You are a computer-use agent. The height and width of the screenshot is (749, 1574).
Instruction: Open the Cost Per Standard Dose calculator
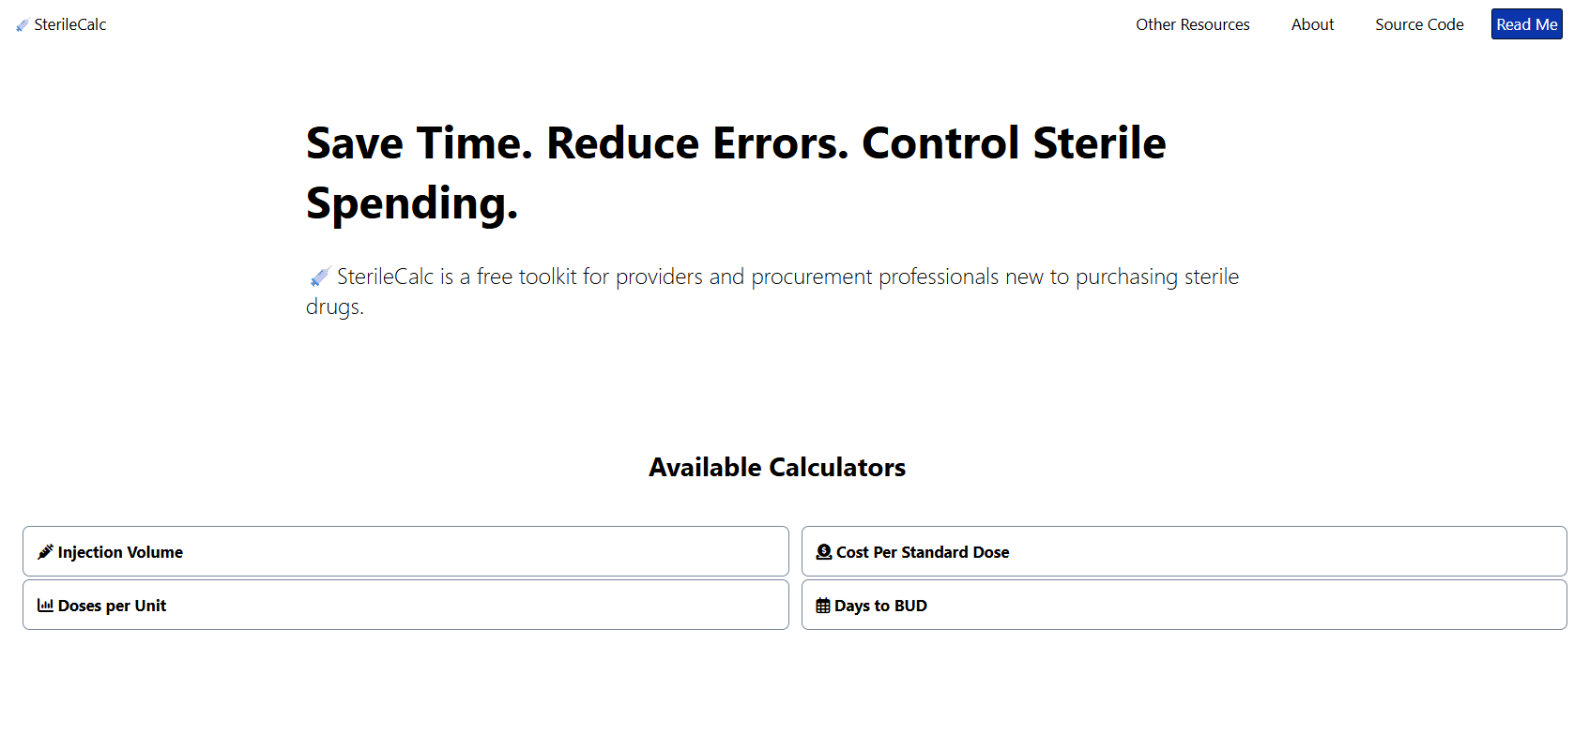(1184, 551)
